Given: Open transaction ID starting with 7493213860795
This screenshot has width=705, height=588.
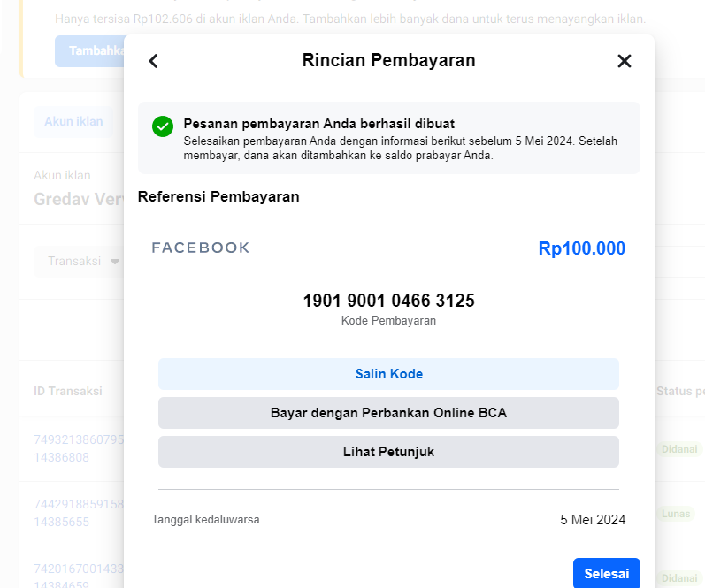Looking at the screenshot, I should click(79, 448).
